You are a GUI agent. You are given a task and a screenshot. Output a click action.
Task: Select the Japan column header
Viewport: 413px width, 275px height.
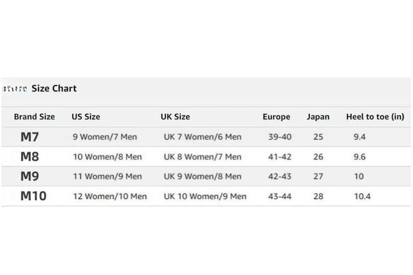click(x=318, y=117)
